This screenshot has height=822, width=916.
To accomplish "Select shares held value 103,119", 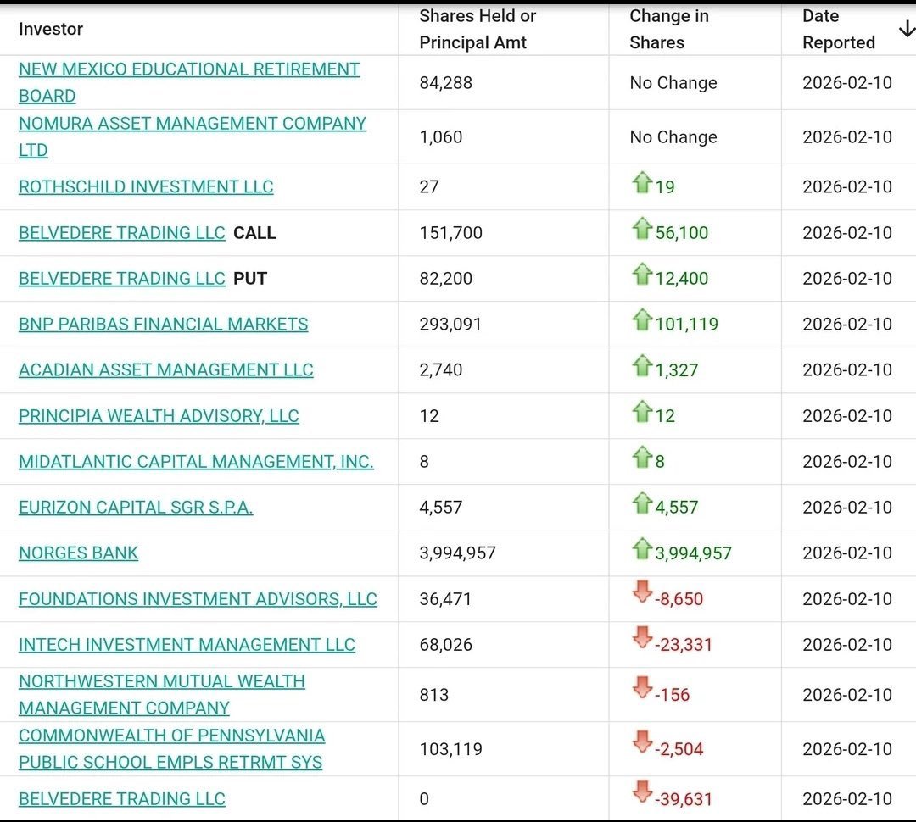I will click(451, 749).
